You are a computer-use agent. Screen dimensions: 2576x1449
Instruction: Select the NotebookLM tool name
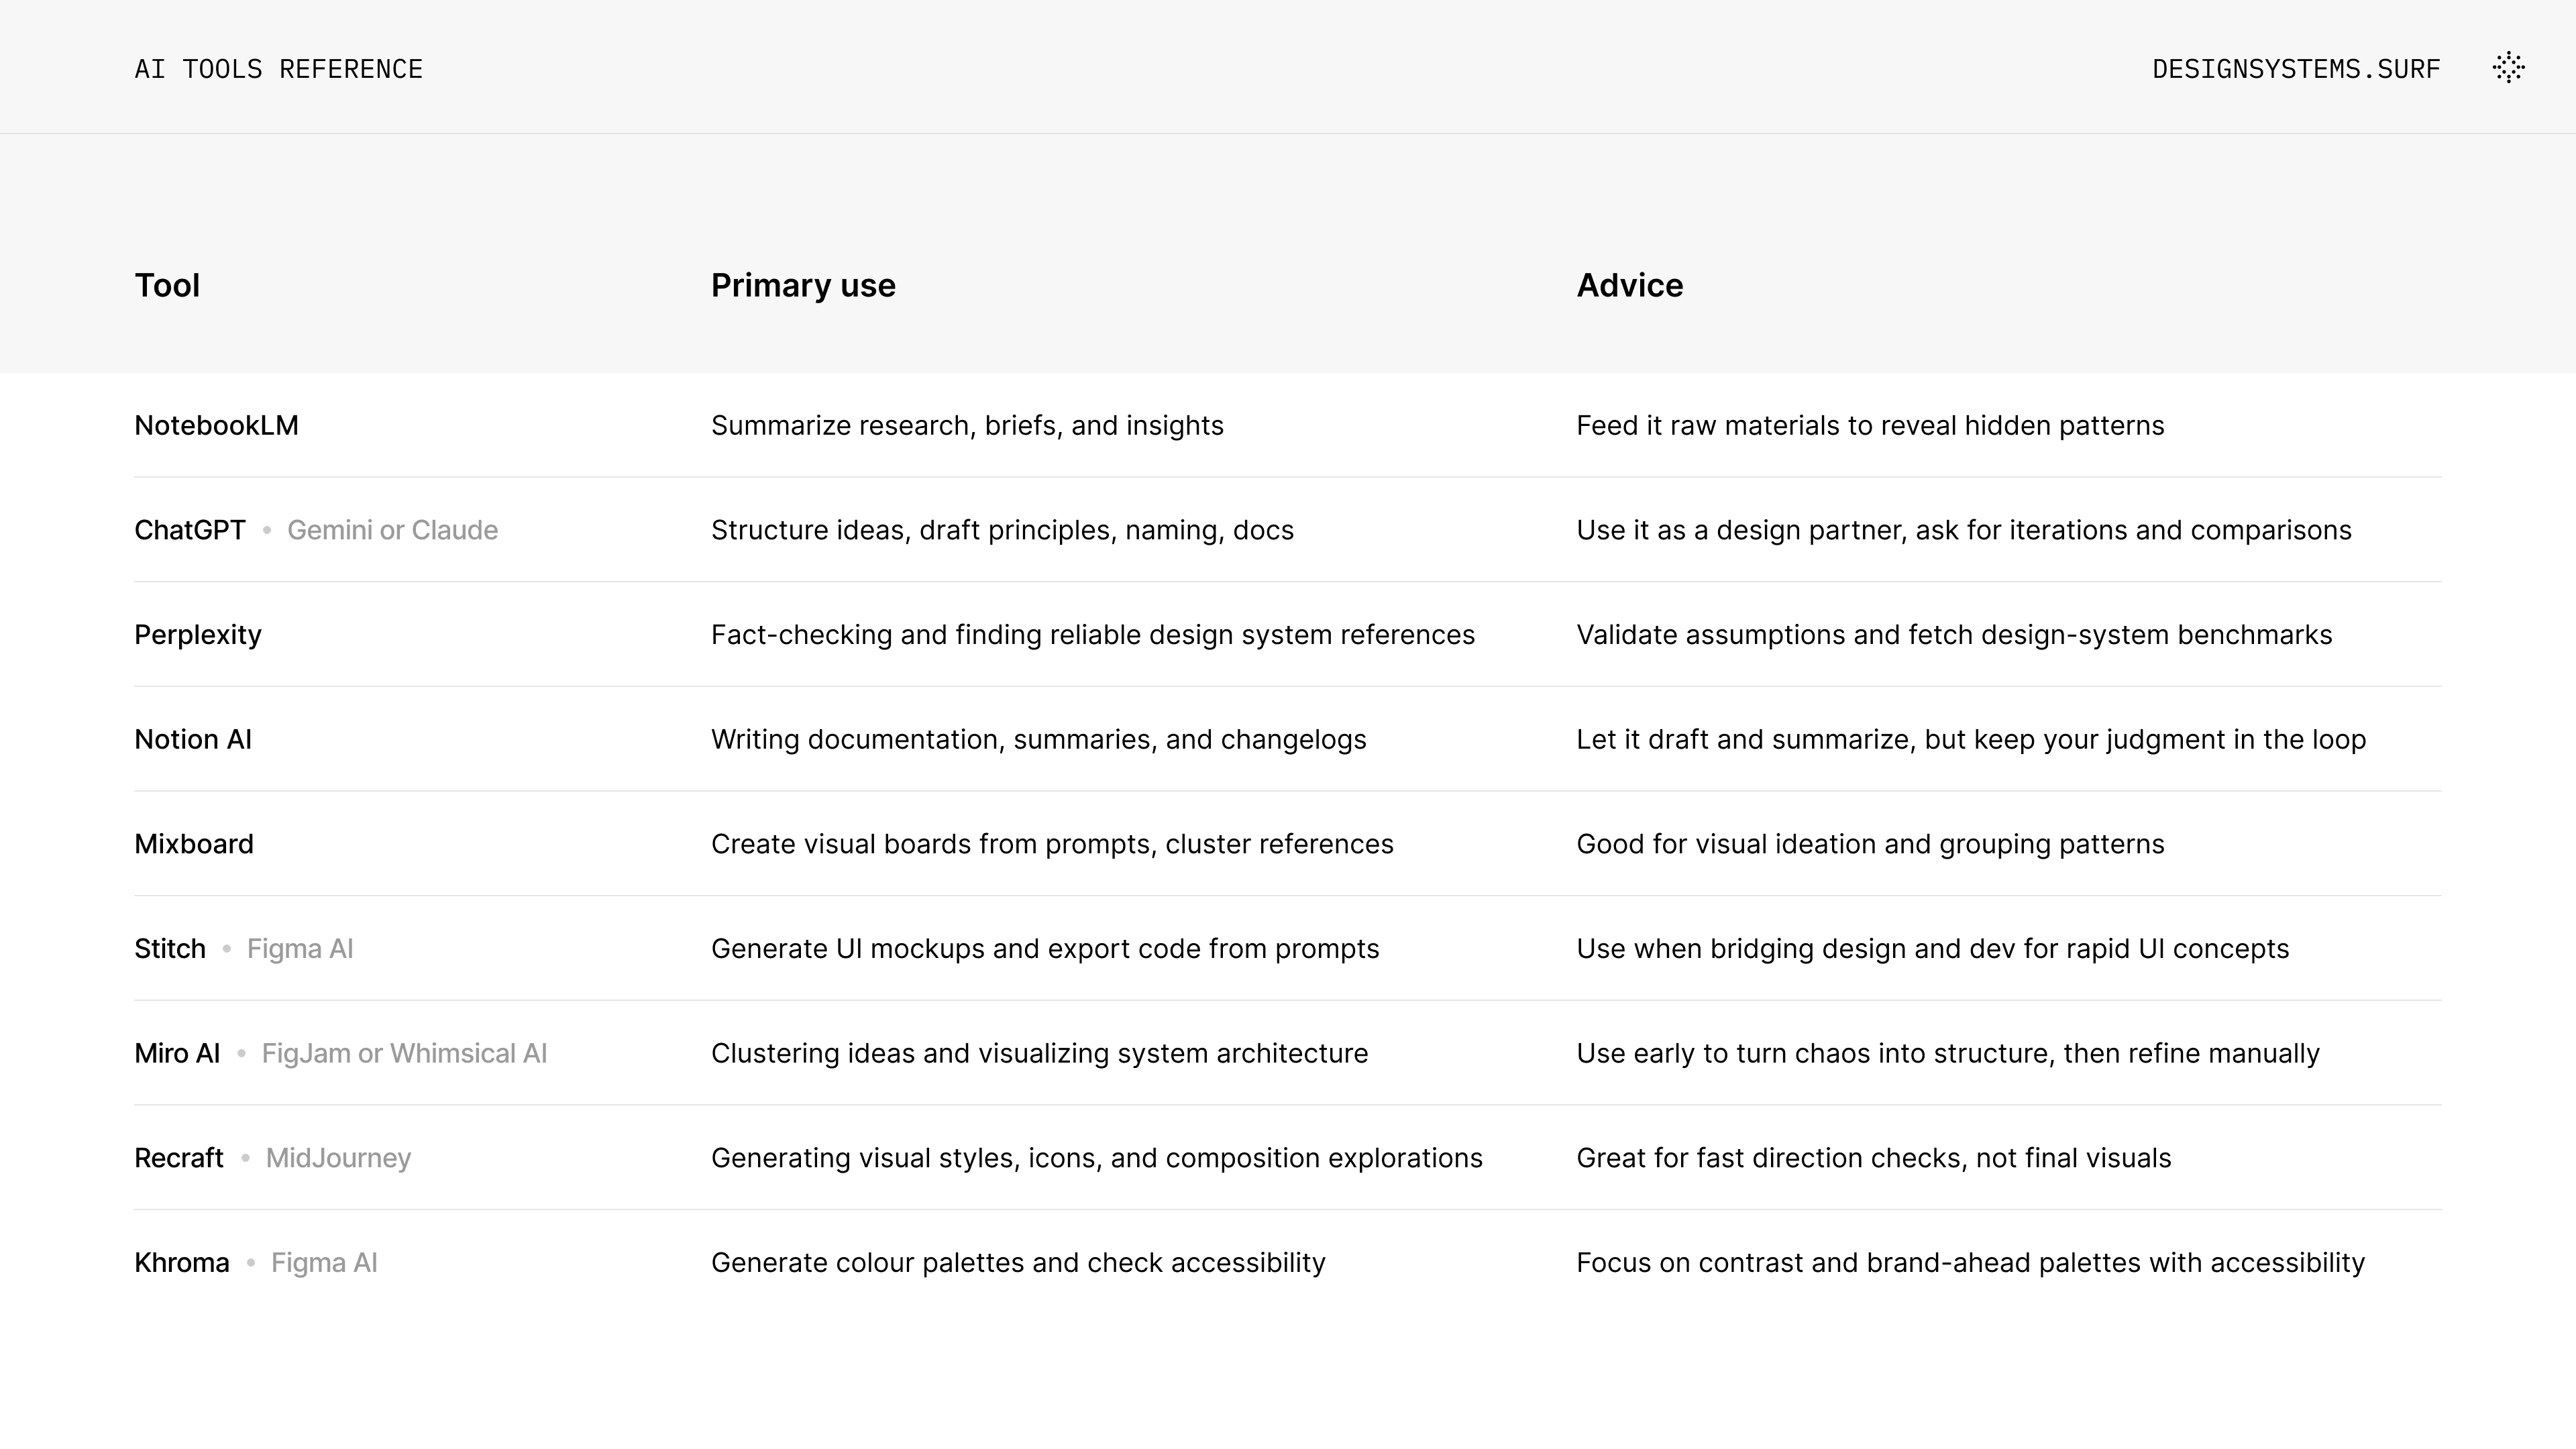[216, 426]
